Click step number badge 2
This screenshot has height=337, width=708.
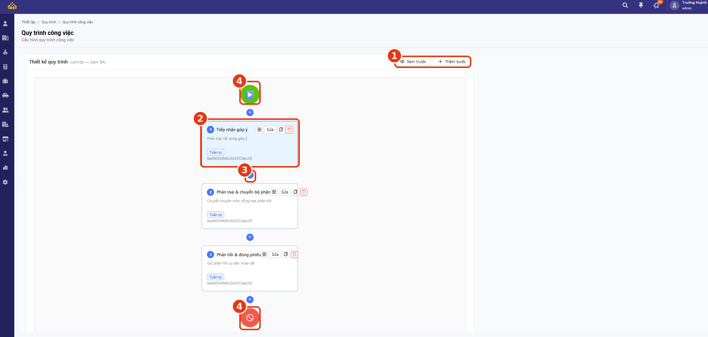coord(211,192)
